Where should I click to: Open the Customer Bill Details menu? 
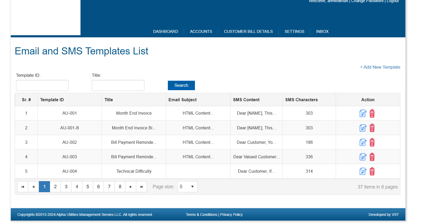pyautogui.click(x=248, y=32)
